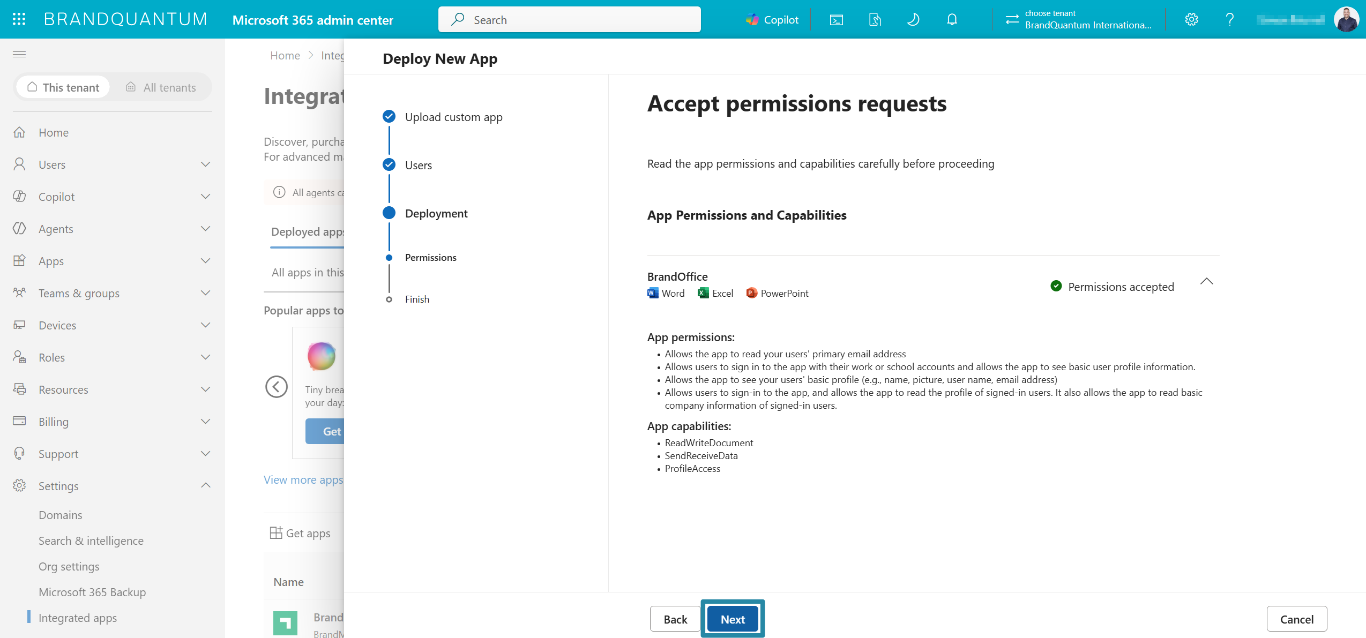Collapse the Settings sidebar section

[205, 486]
